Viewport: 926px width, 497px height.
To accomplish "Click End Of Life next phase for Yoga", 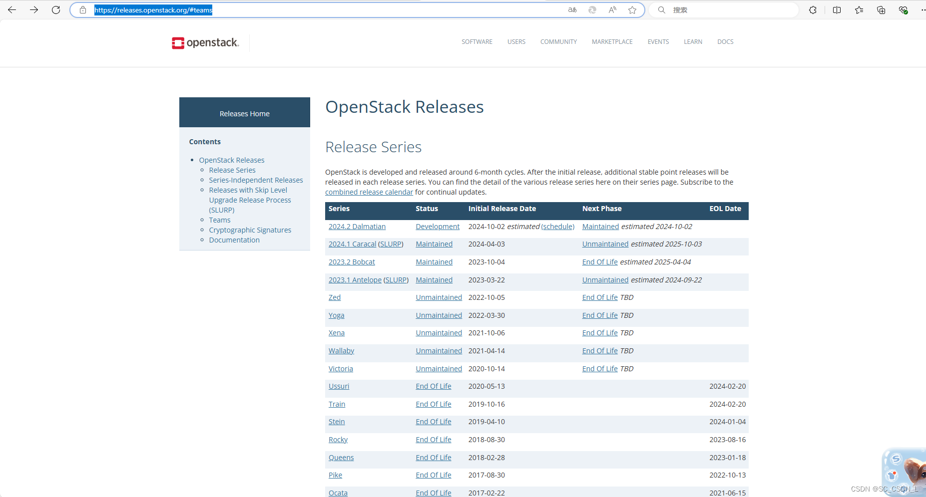I will [x=600, y=315].
